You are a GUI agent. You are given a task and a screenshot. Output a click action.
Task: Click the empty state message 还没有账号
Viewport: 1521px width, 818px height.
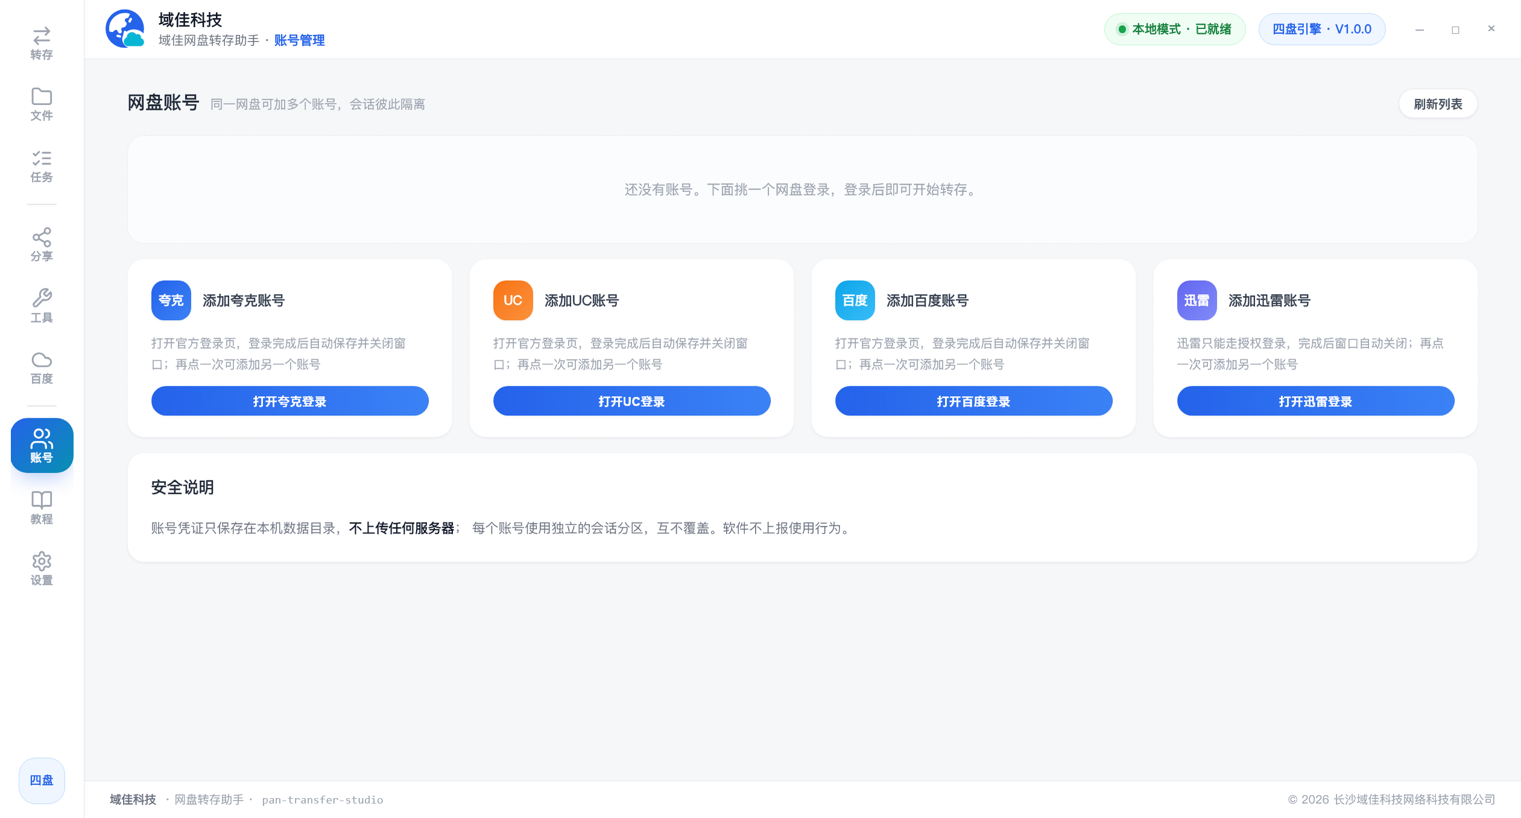coord(802,189)
